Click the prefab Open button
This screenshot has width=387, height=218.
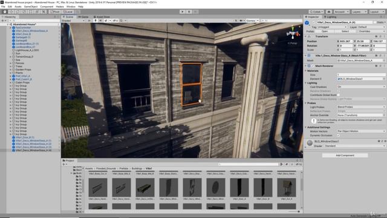click(325, 31)
